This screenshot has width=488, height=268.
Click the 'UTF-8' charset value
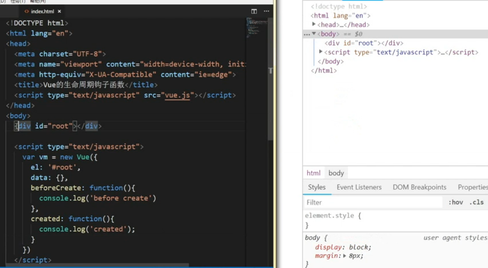click(87, 54)
